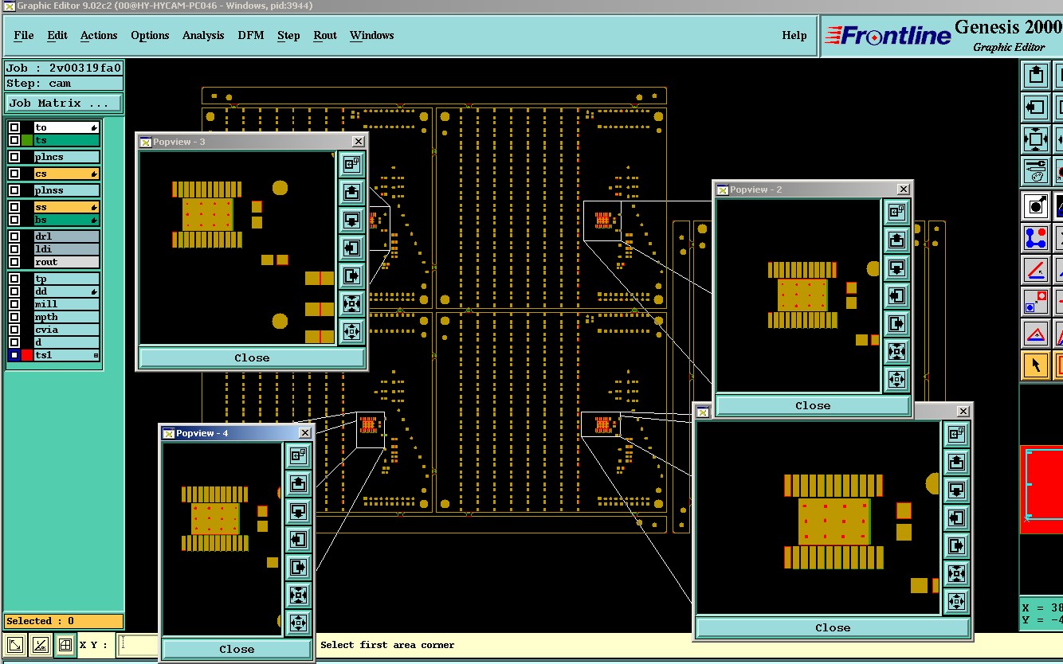Click the connected-dots net tool icon
Image resolution: width=1063 pixels, height=664 pixels.
pyautogui.click(x=1036, y=237)
